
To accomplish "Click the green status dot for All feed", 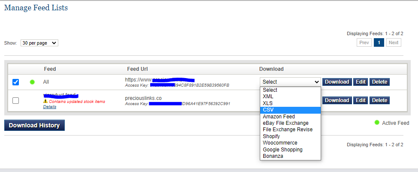I will (x=32, y=82).
